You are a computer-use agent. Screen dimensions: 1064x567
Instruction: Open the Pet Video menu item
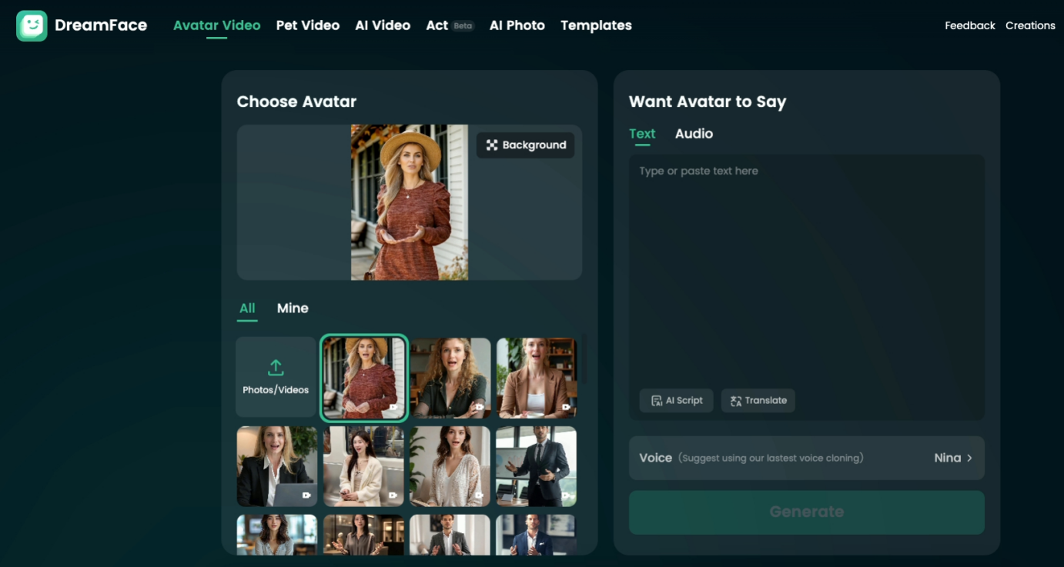[307, 25]
